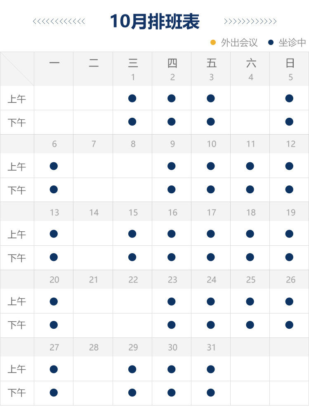Image resolution: width=309 pixels, height=413 pixels.
Task: Click the date number 14
Action: (94, 212)
